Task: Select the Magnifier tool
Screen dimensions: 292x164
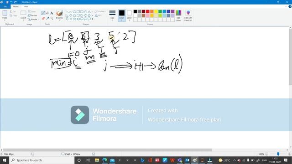Action: tap(52, 18)
